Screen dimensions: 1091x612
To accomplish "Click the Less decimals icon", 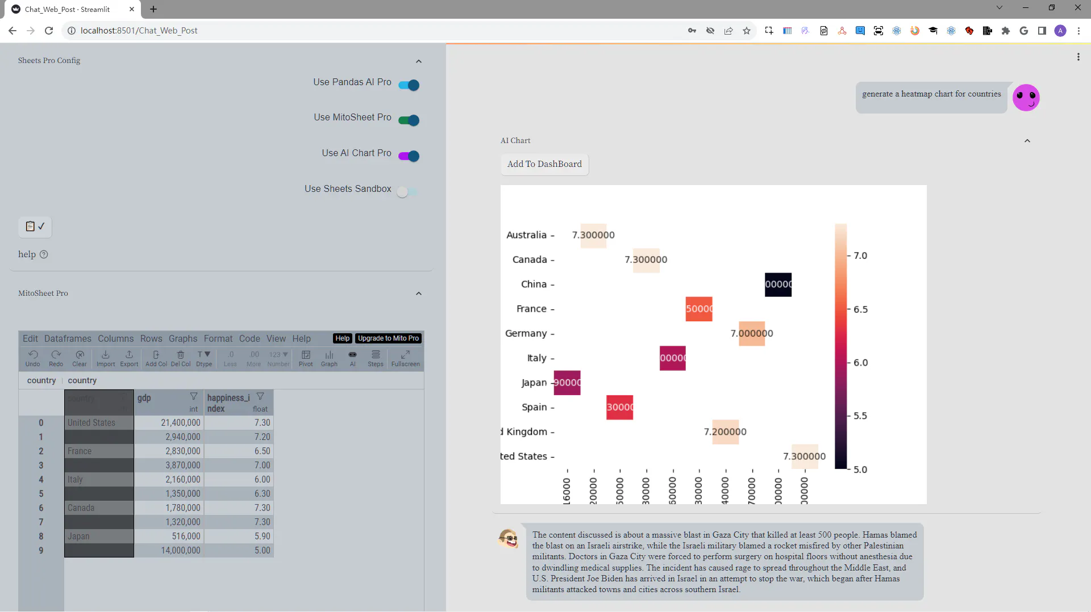I will [230, 358].
